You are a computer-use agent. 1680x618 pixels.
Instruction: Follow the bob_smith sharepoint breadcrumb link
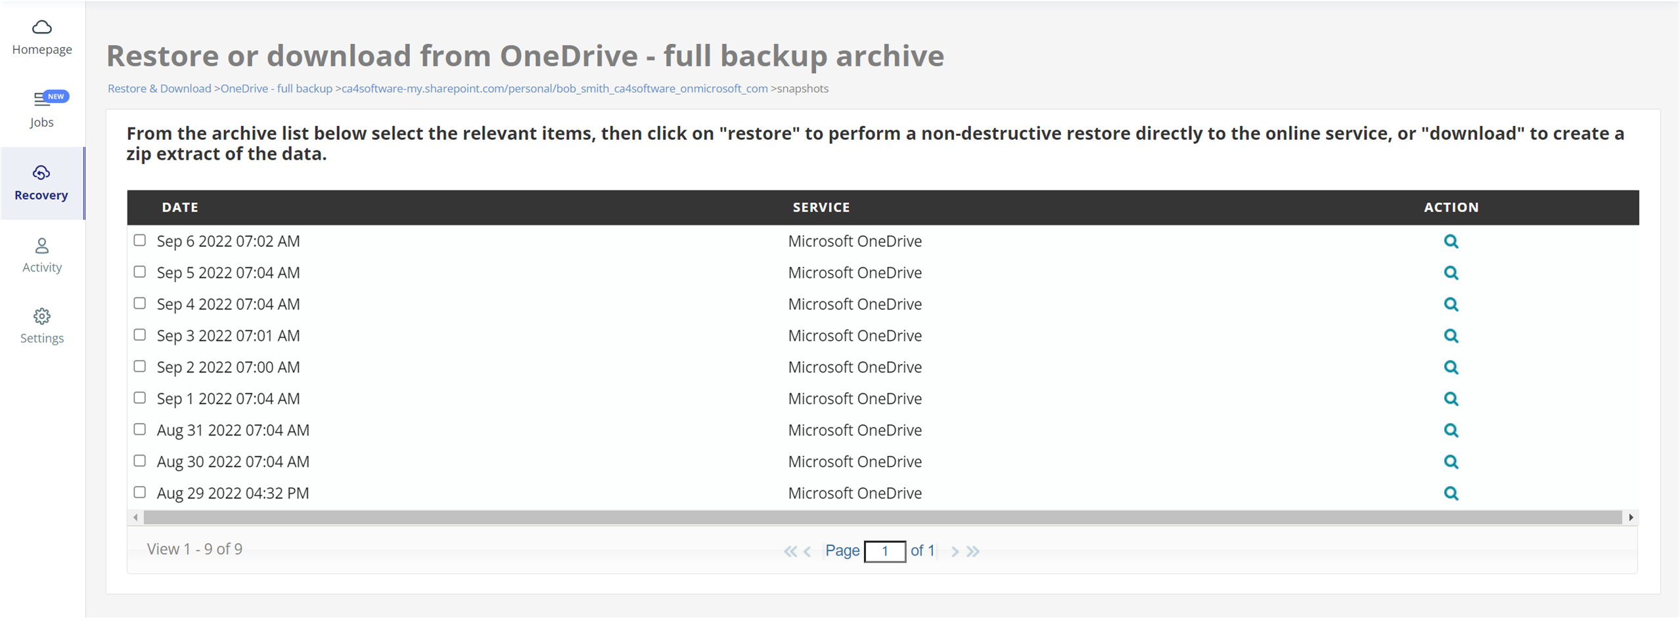(x=555, y=89)
